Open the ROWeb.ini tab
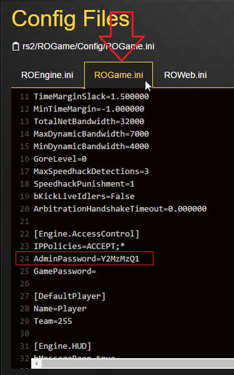This screenshot has height=375, width=234. pos(185,75)
